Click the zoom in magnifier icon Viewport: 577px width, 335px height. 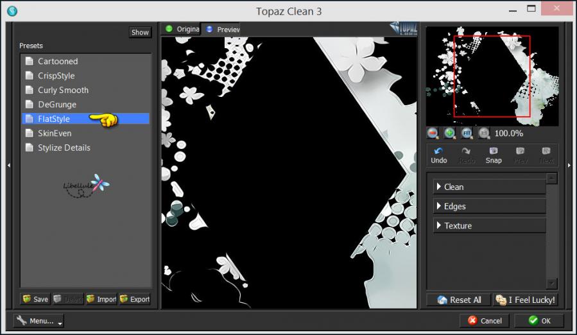coord(449,133)
